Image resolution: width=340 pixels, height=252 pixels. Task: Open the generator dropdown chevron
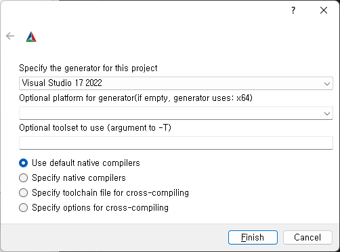(327, 83)
